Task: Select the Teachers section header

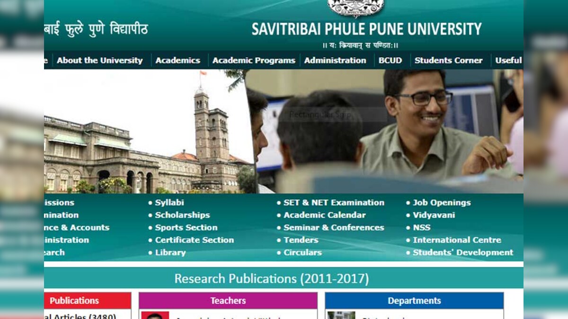Action: [x=228, y=301]
